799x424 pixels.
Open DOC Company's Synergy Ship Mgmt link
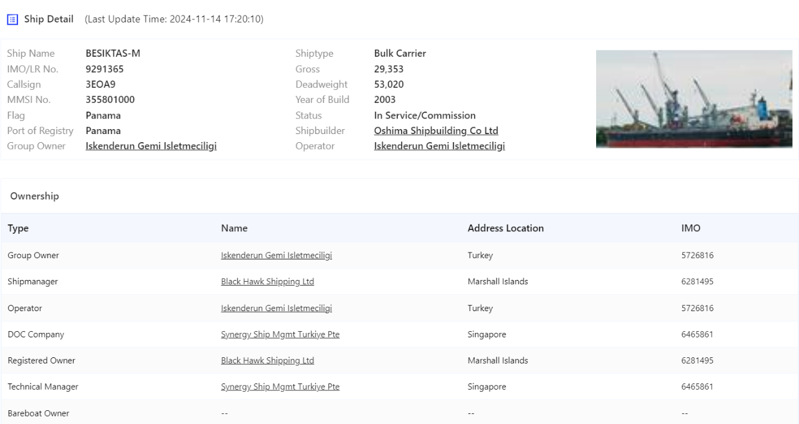click(280, 334)
